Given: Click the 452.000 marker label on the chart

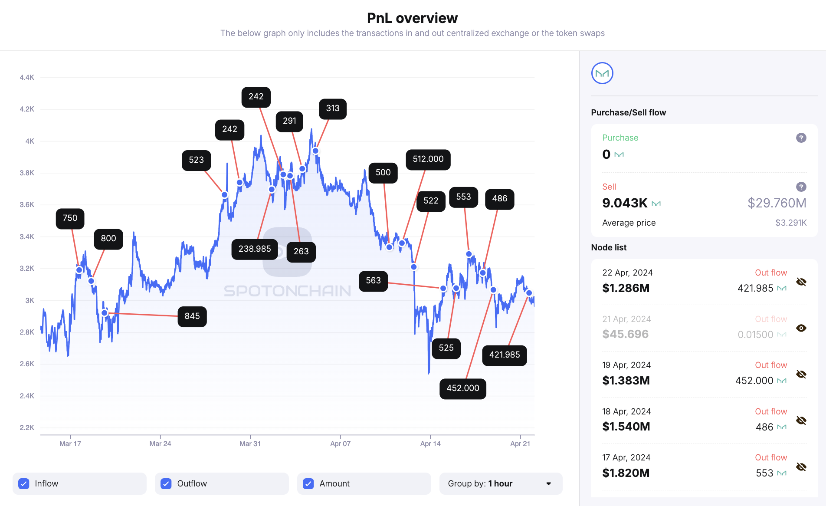Looking at the screenshot, I should pyautogui.click(x=463, y=388).
